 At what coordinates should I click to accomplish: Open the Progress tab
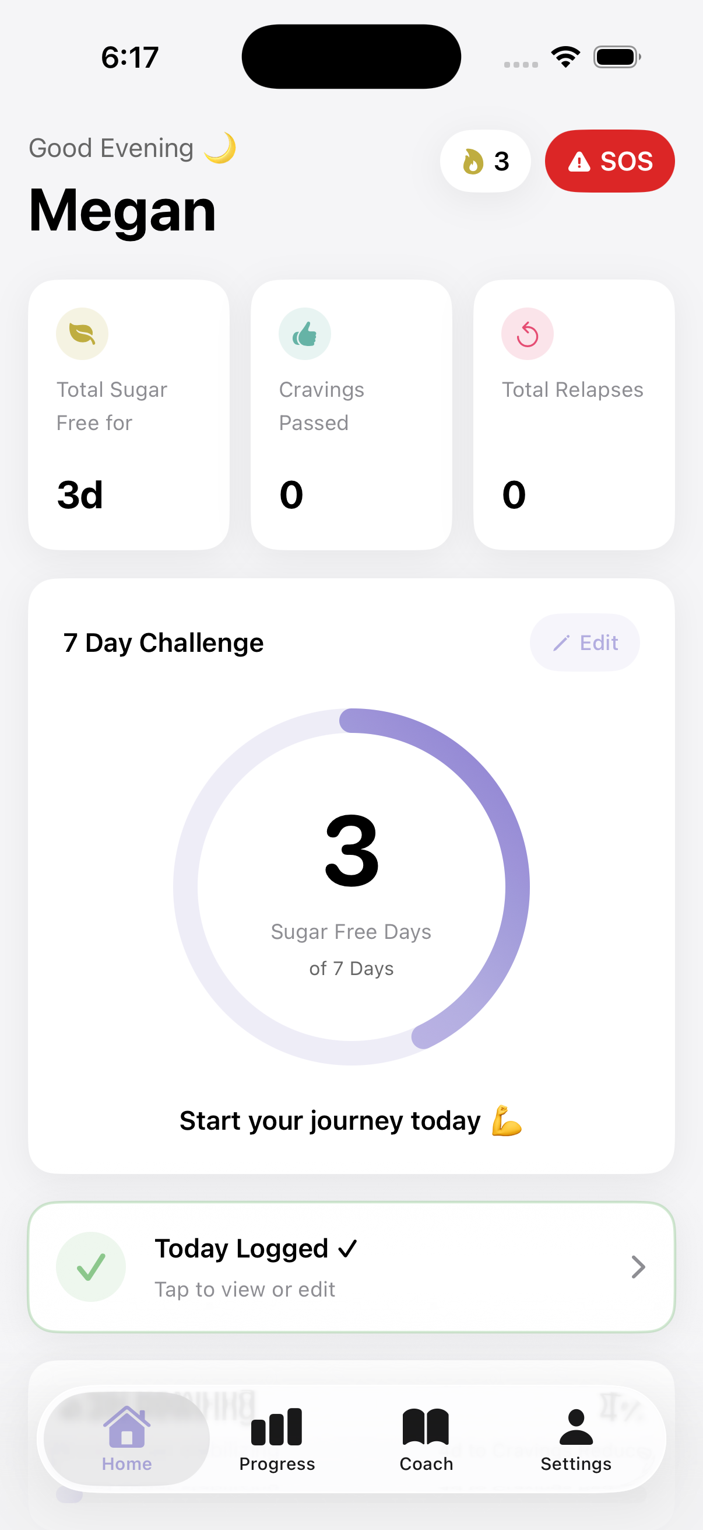click(276, 1438)
